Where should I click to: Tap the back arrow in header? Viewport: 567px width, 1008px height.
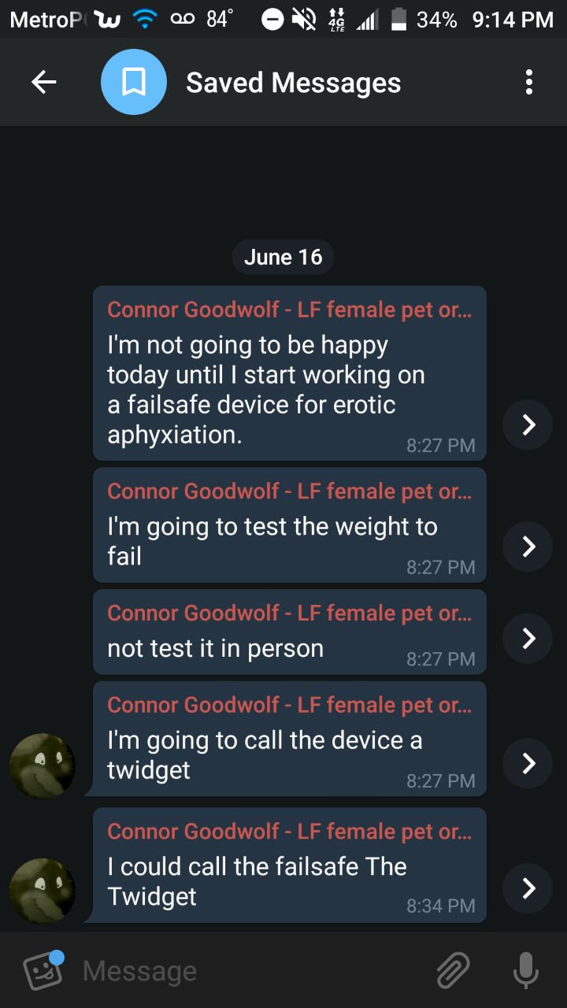coord(44,83)
